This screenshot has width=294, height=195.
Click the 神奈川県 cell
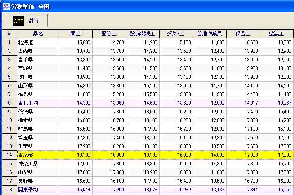pyautogui.click(x=38, y=164)
